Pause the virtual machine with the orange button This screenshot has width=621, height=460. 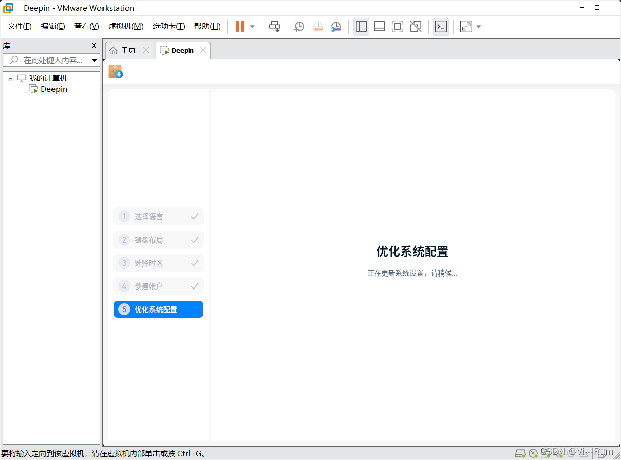240,27
